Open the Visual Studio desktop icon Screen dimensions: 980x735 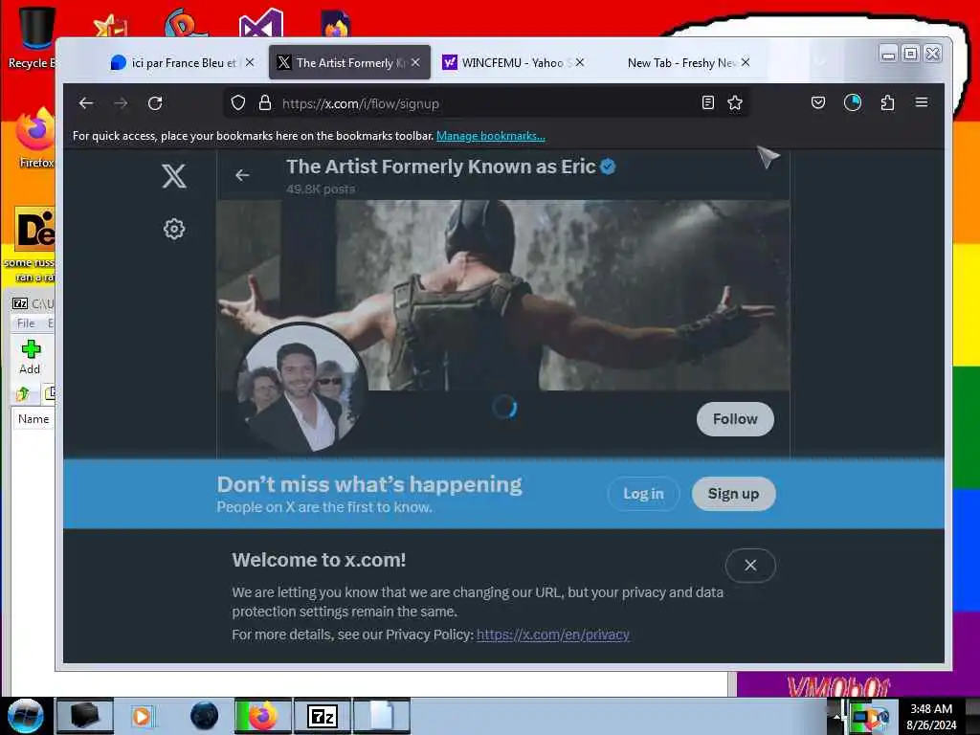[261, 24]
